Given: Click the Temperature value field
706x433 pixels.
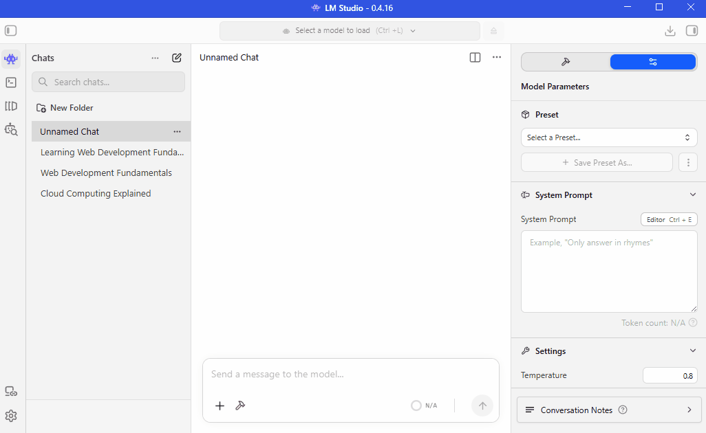Looking at the screenshot, I should (670, 375).
